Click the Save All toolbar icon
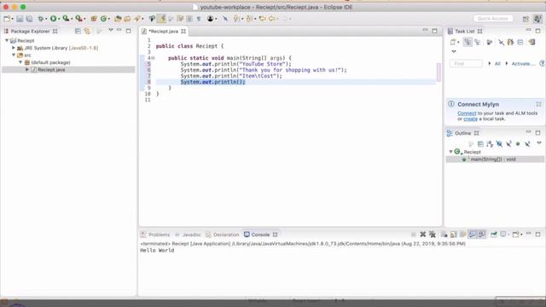This screenshot has width=546, height=307. pos(29,19)
